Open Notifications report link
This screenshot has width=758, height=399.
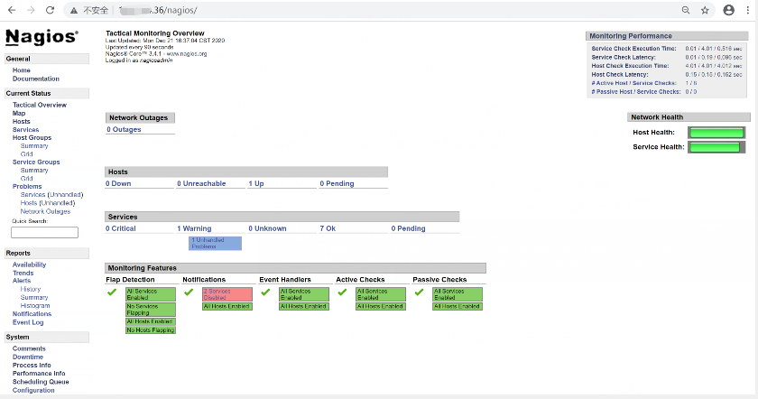click(x=32, y=314)
